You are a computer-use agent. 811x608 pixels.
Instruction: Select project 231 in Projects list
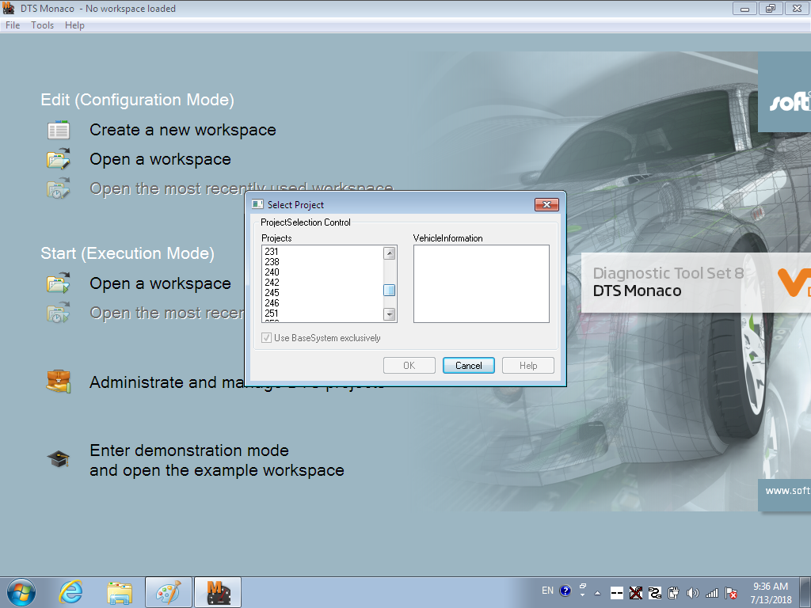[x=272, y=251]
